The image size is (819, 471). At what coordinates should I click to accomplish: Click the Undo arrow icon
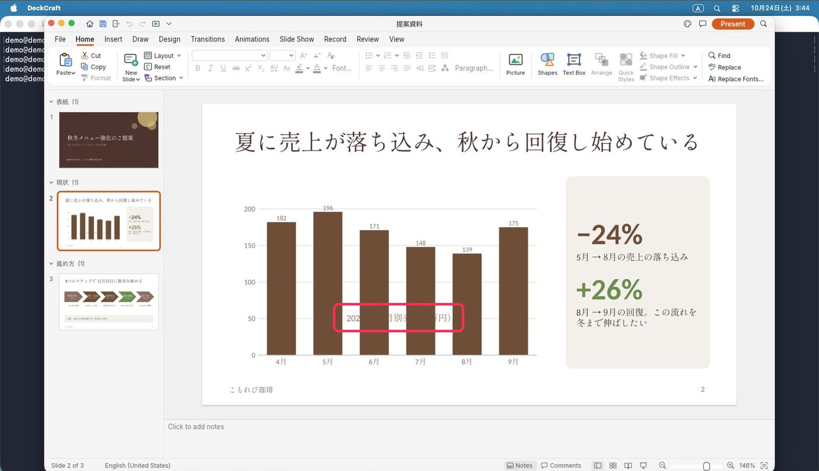(130, 24)
